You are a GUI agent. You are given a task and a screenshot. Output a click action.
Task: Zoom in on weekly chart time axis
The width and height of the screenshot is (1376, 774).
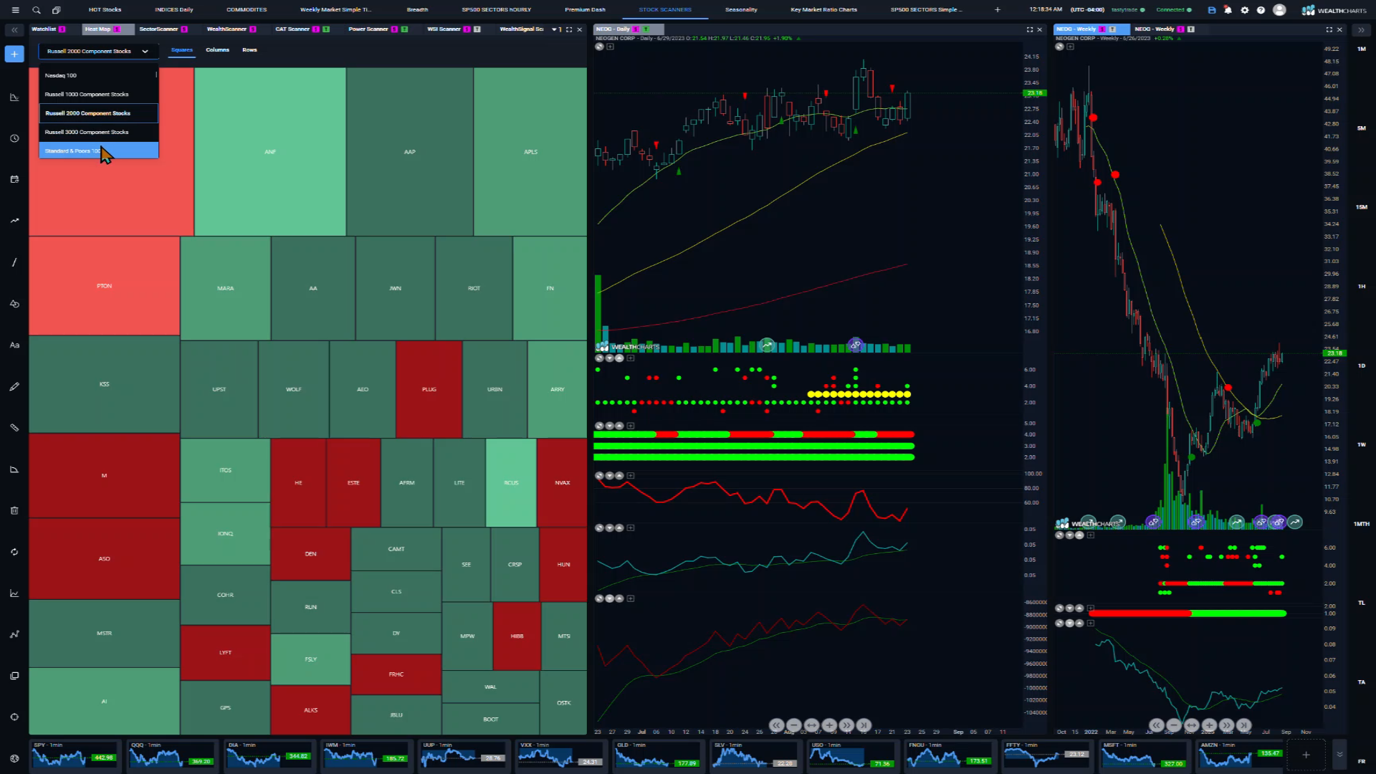pos(1209,725)
